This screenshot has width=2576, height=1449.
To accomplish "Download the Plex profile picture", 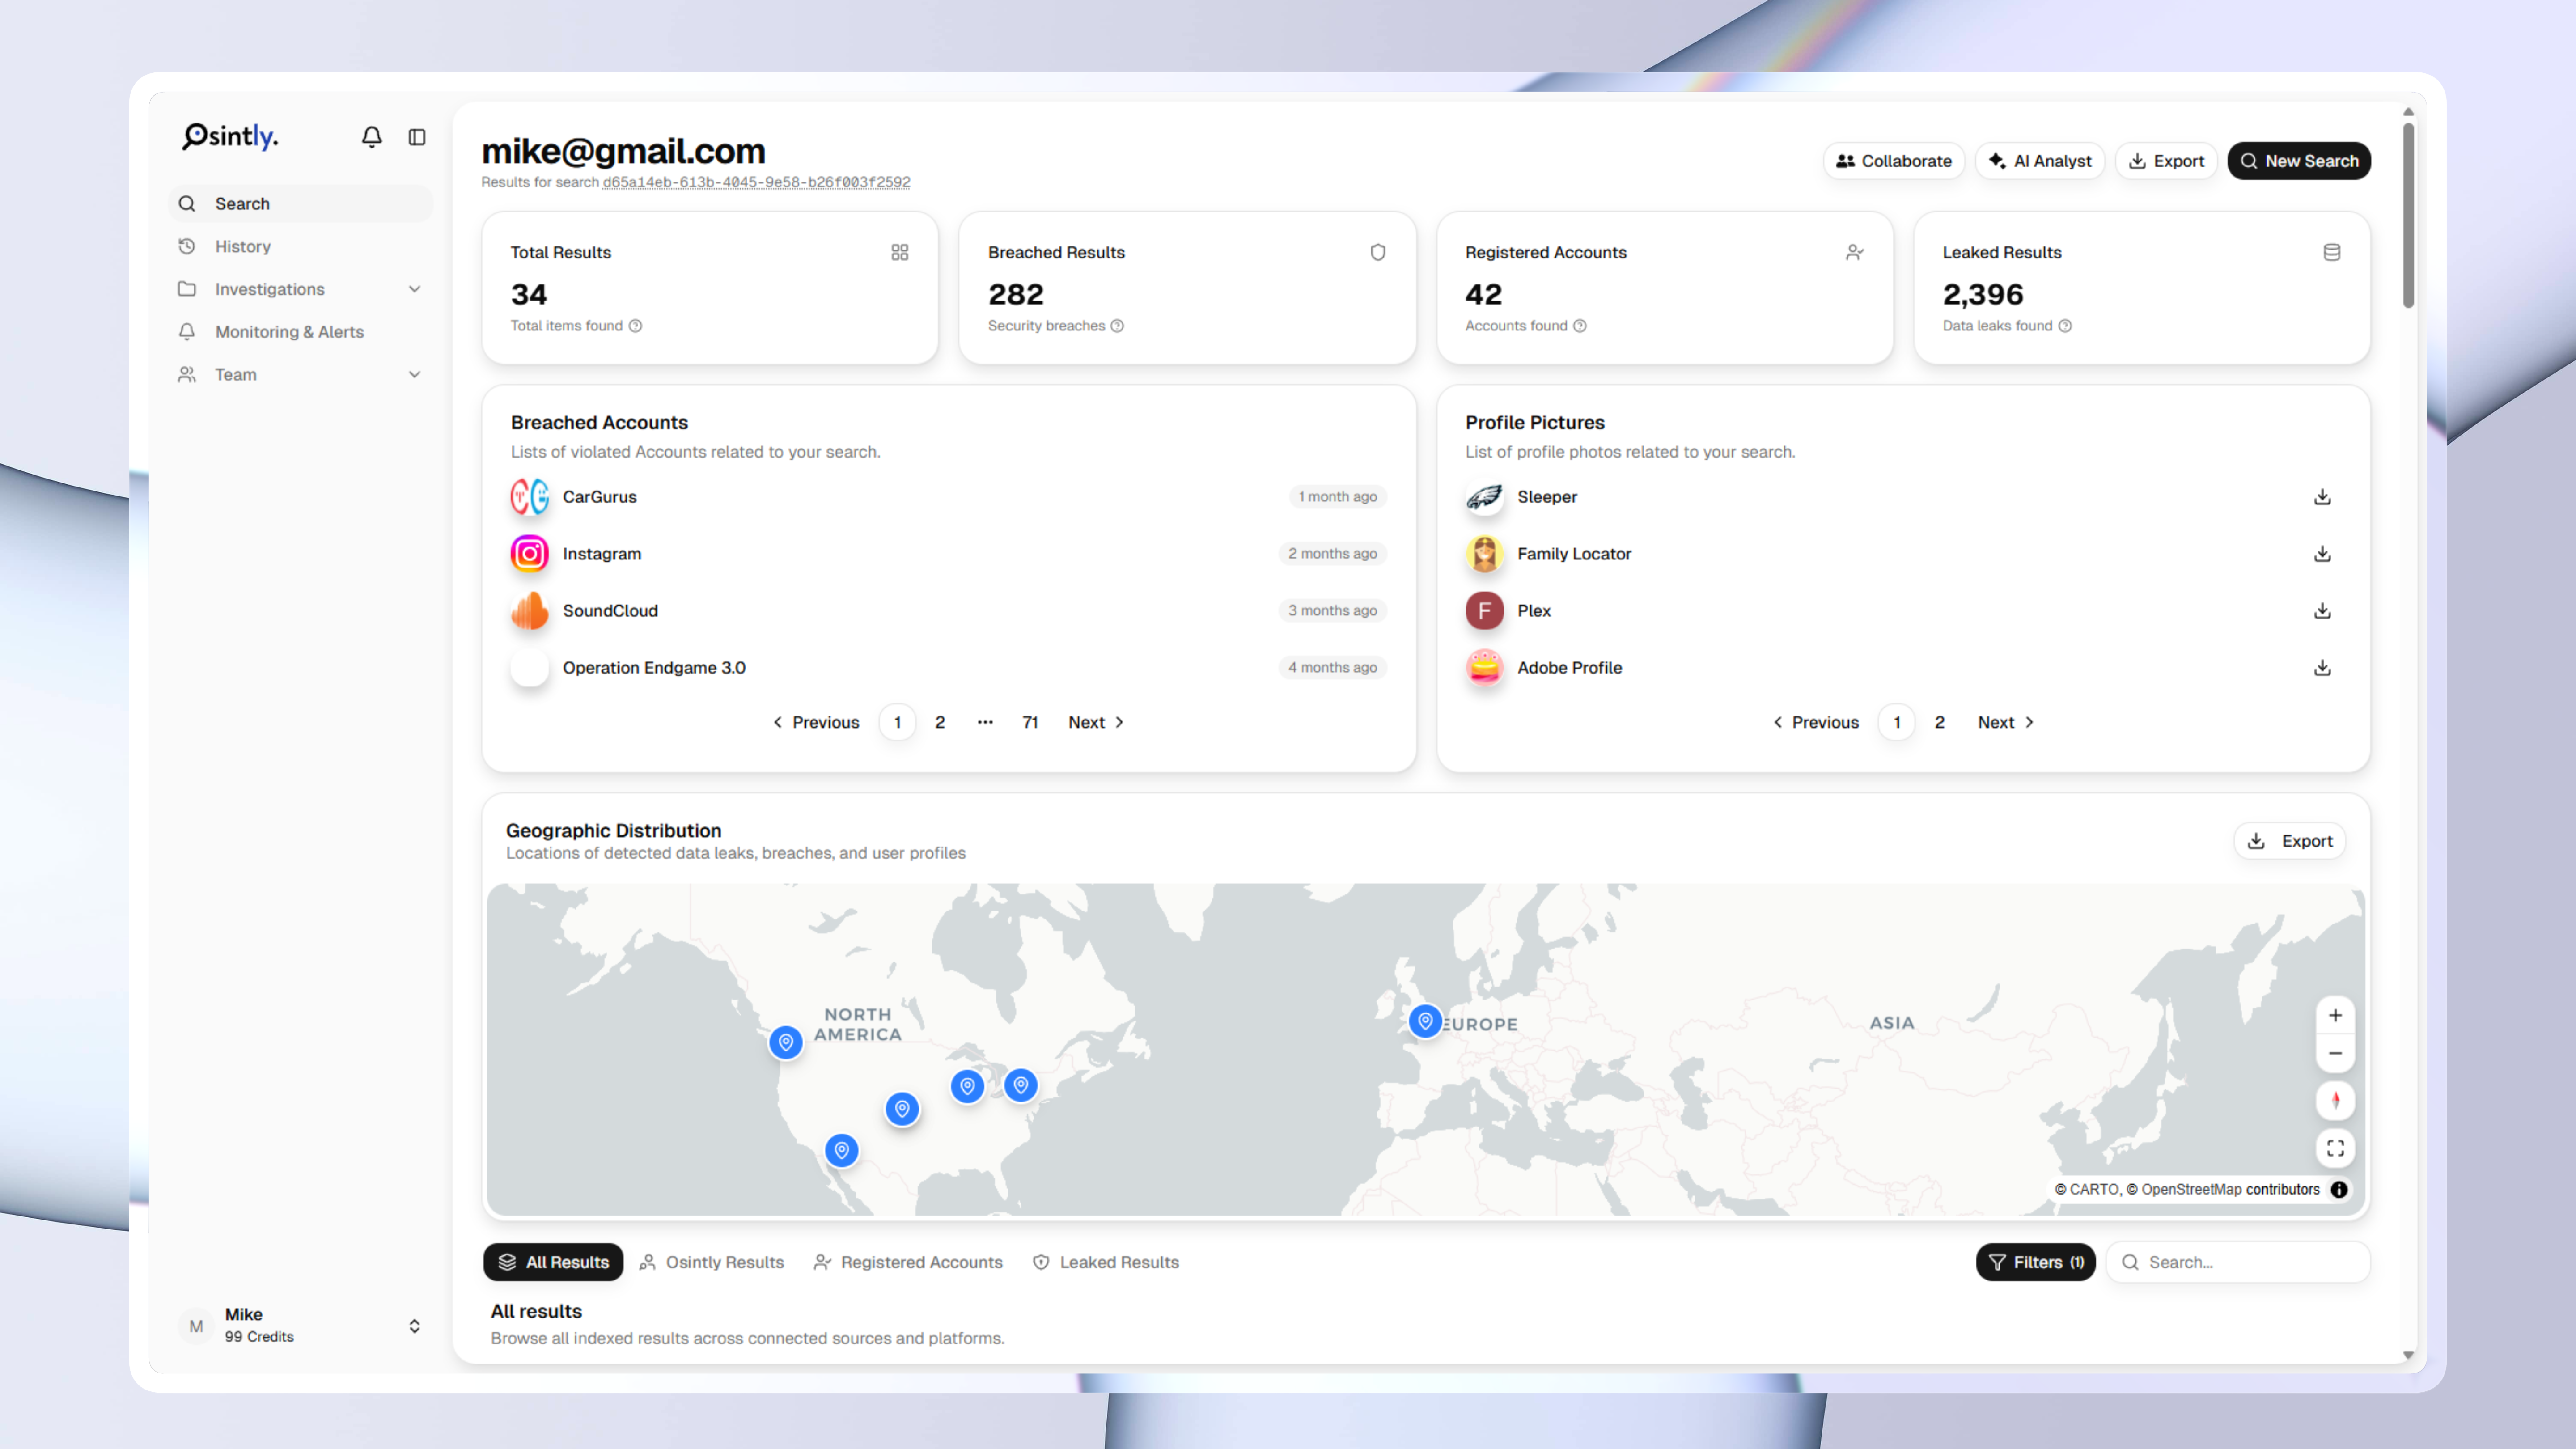I will click(2323, 611).
